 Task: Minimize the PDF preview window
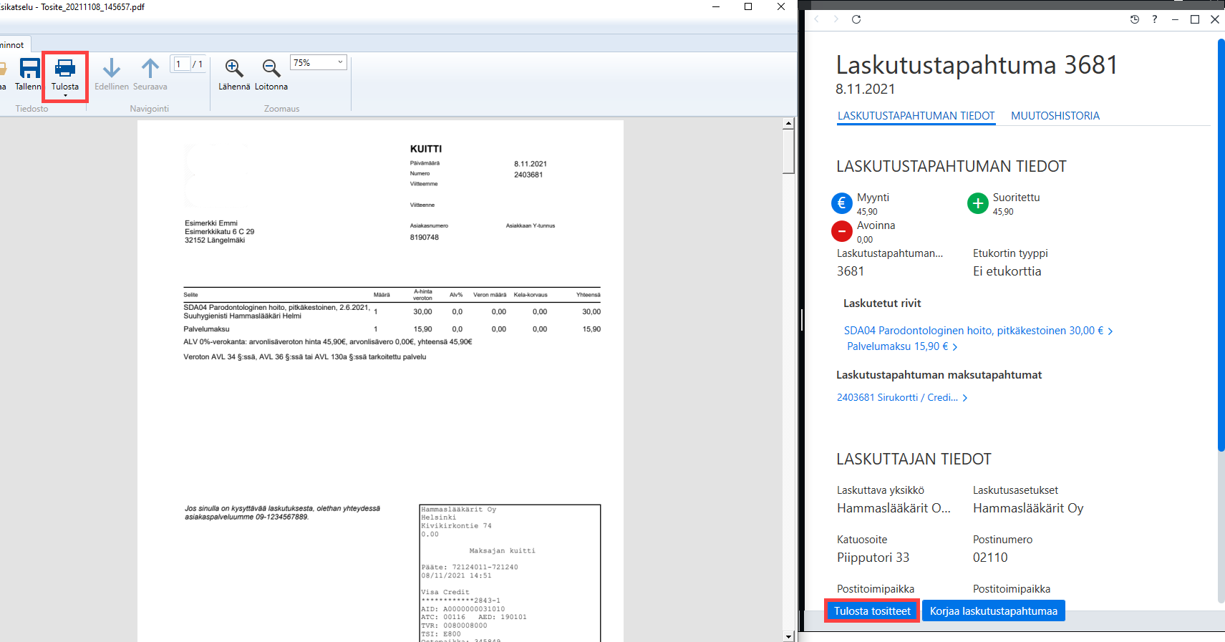point(716,6)
